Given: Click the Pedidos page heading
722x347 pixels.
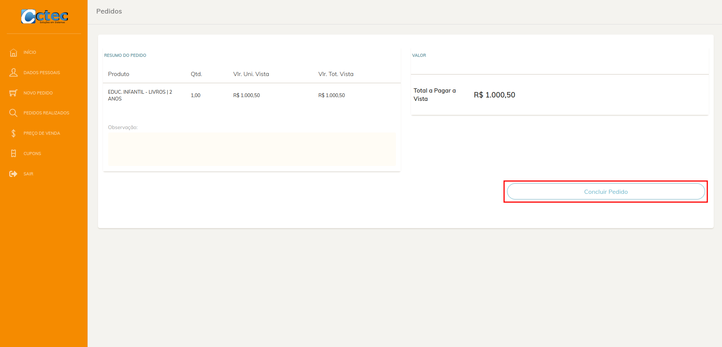Looking at the screenshot, I should coord(109,11).
